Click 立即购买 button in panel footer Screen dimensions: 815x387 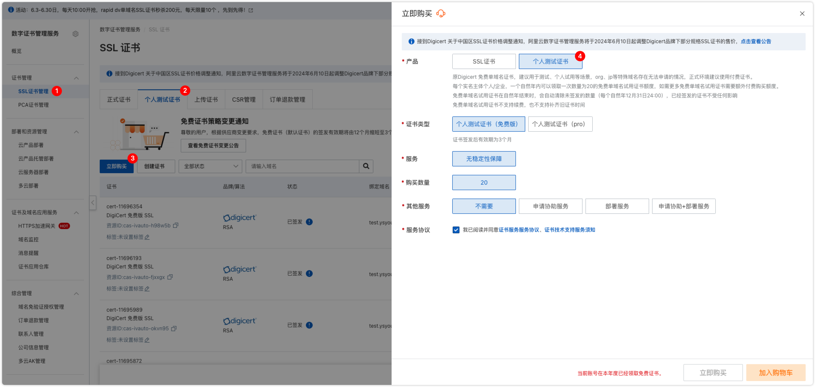point(713,373)
